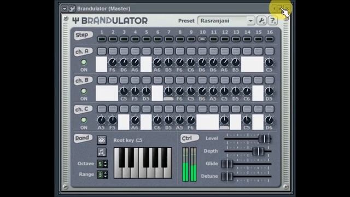350x197 pixels.
Task: Select step 10 indicator
Action: (202, 39)
